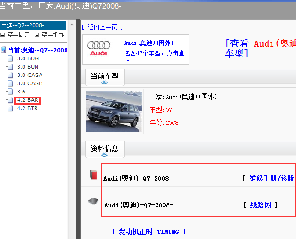Click the document icon beside 4.2 BTR

click(x=11, y=108)
